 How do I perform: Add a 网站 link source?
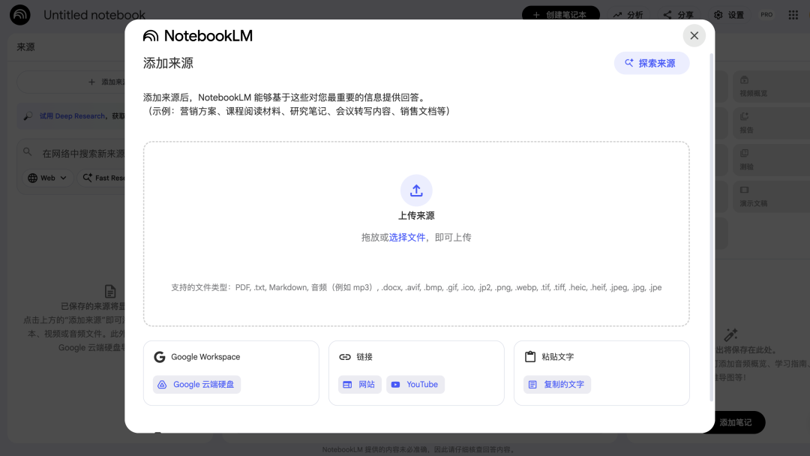coord(358,384)
